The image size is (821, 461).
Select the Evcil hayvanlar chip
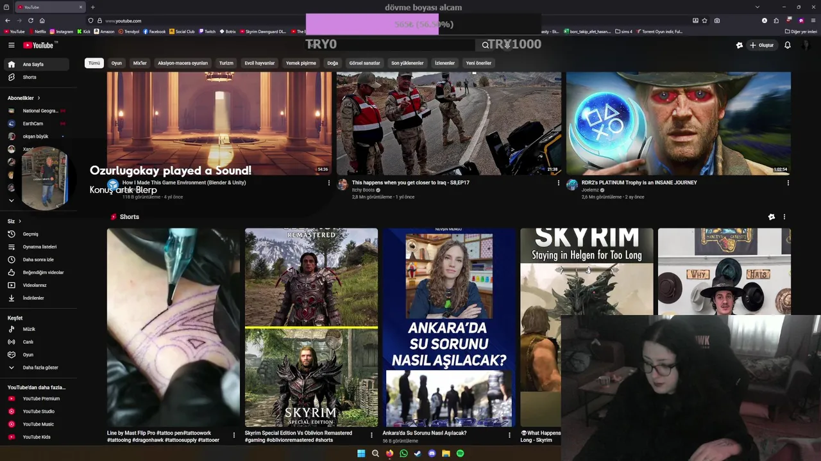coord(259,63)
